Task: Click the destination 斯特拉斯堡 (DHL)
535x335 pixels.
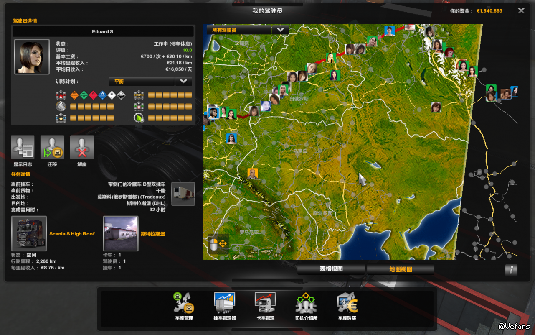Action: 146,203
